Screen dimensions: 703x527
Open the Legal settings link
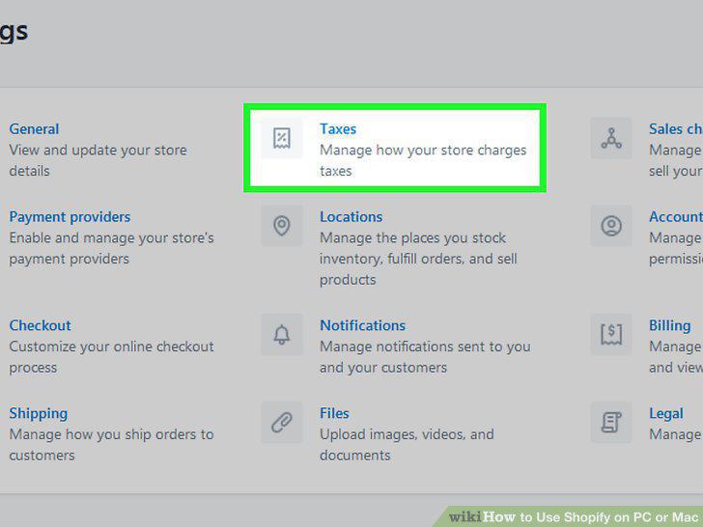(x=666, y=413)
